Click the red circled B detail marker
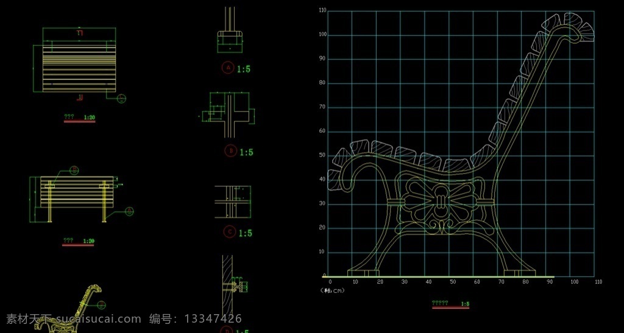This screenshot has width=624, height=333. (x=231, y=150)
